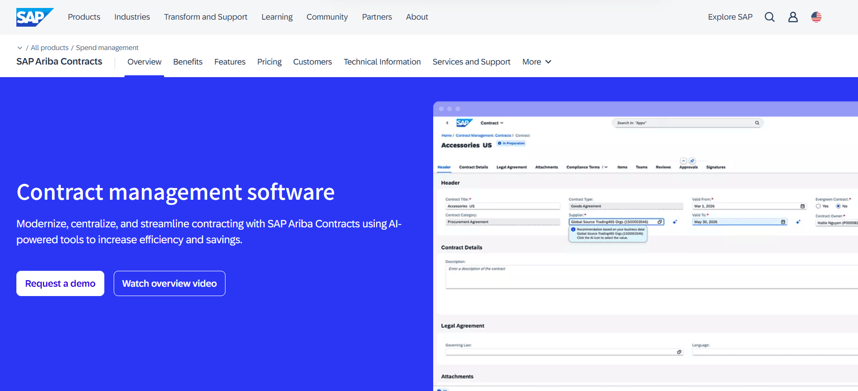The width and height of the screenshot is (858, 391).
Task: Switch to the Customers tab
Action: click(313, 62)
